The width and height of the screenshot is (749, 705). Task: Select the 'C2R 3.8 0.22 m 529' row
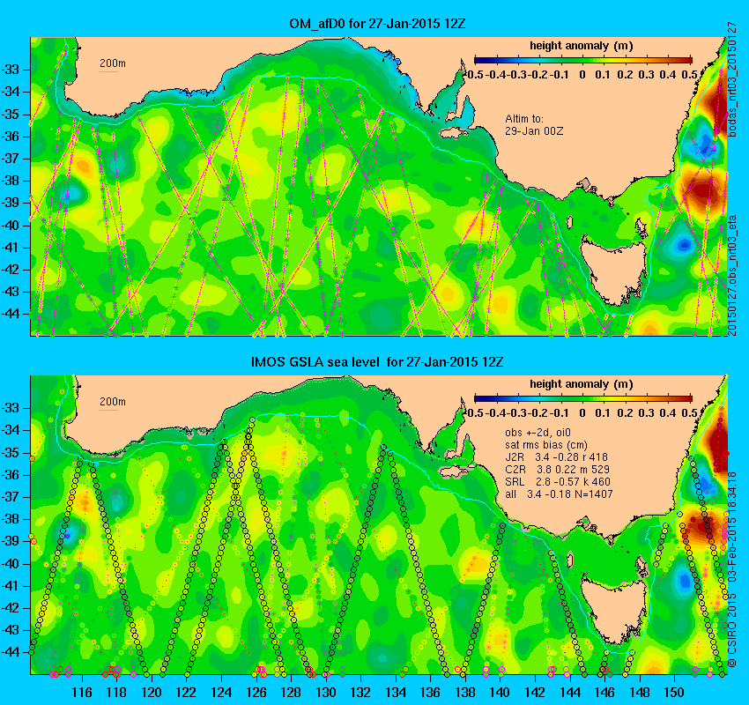(x=557, y=470)
